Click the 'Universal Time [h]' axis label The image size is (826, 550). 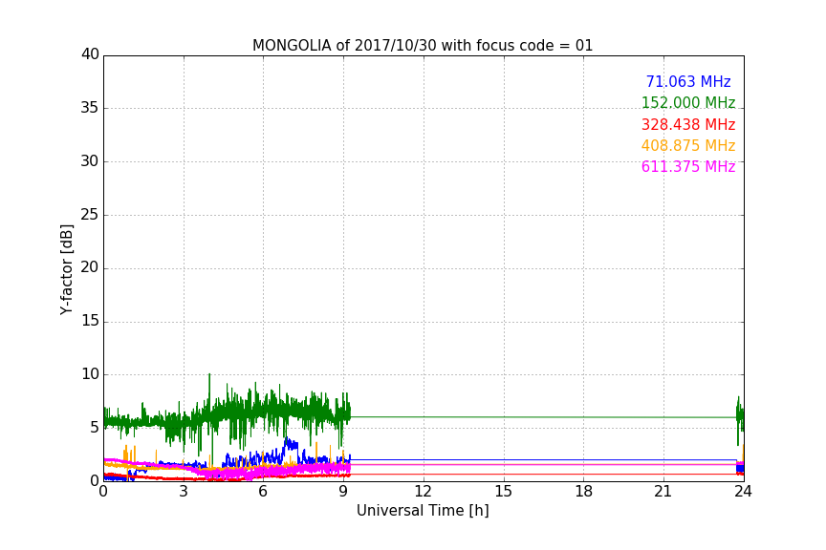pos(423,510)
